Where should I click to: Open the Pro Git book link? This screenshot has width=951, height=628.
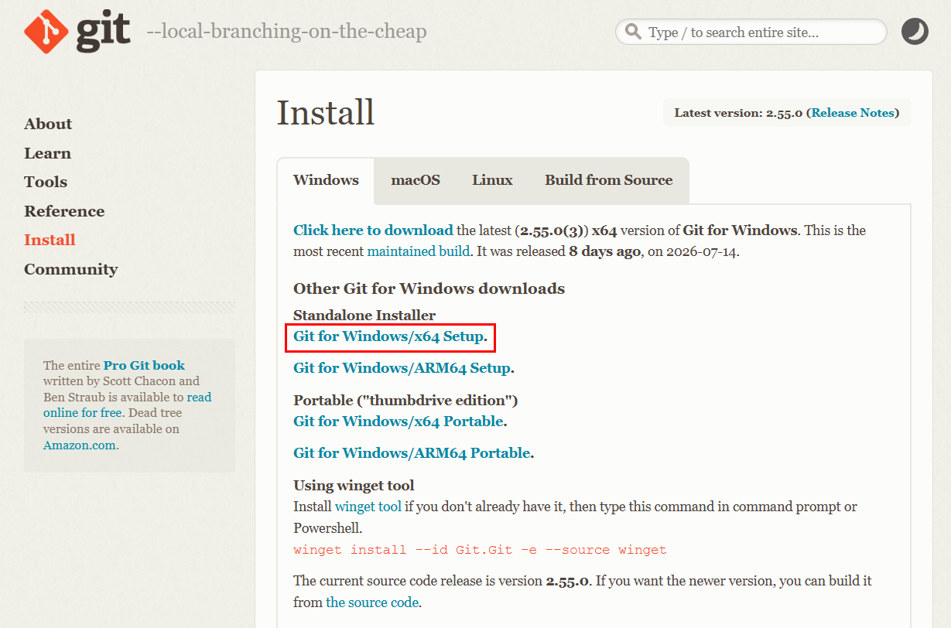click(x=144, y=365)
